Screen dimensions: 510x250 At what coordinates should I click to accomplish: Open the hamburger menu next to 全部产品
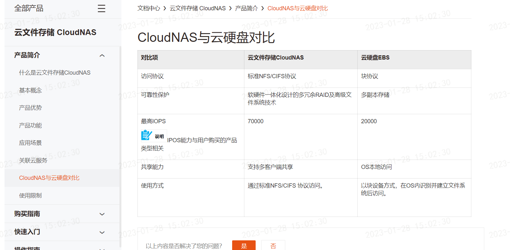click(101, 8)
